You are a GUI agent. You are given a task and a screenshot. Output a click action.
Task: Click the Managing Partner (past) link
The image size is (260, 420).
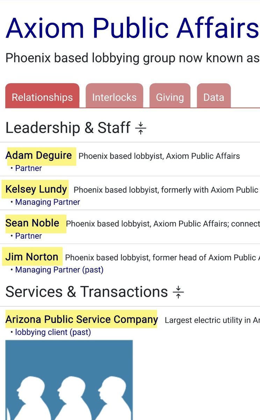pyautogui.click(x=59, y=270)
